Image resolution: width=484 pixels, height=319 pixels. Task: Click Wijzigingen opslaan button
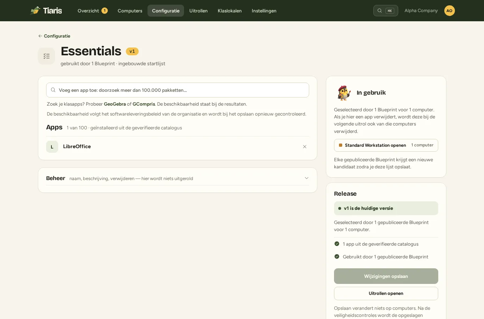click(386, 276)
